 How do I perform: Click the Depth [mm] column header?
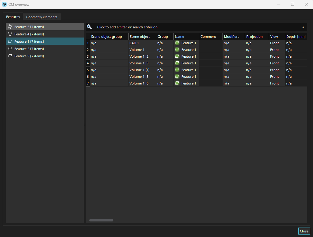coord(296,37)
